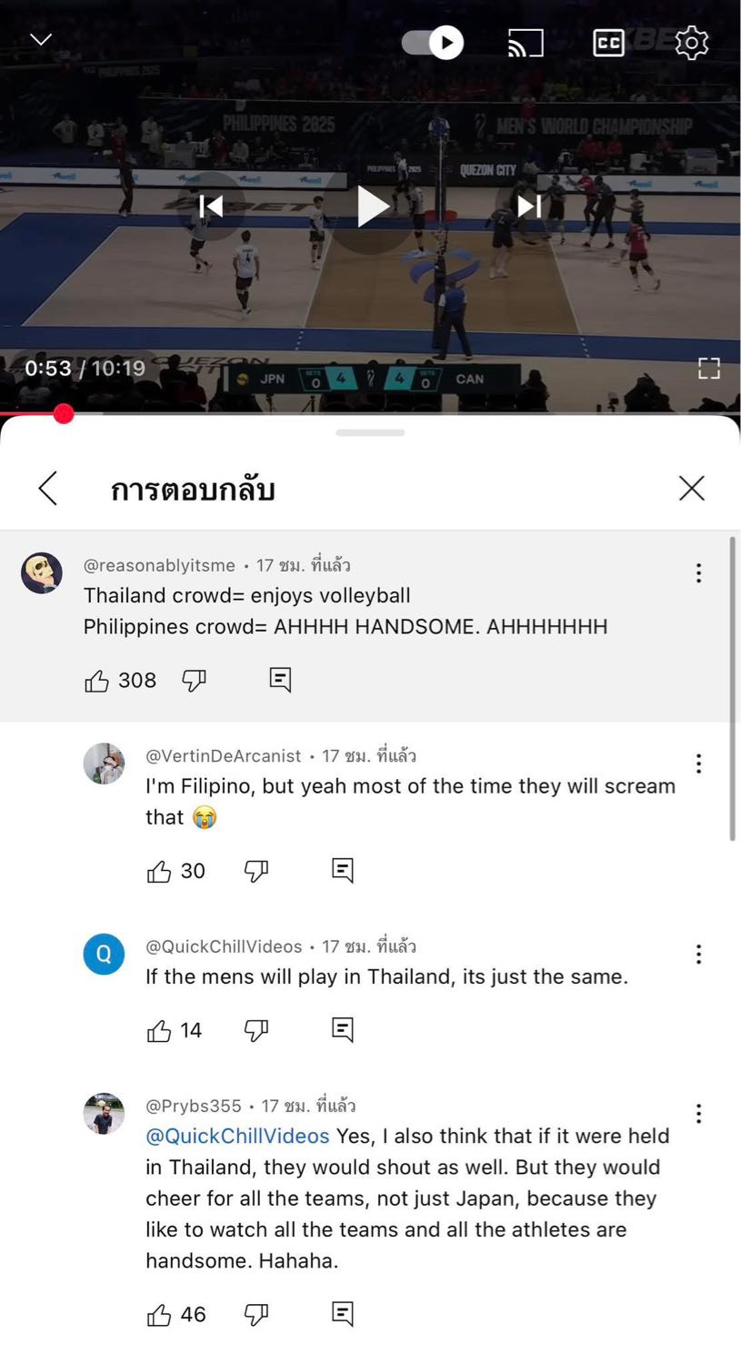Skip to the previous video
The image size is (741, 1365).
pyautogui.click(x=211, y=207)
